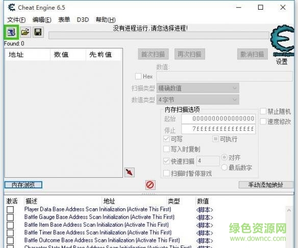Click the Cheat Engine title bar icon
The width and height of the screenshot is (298, 248).
pos(12,8)
